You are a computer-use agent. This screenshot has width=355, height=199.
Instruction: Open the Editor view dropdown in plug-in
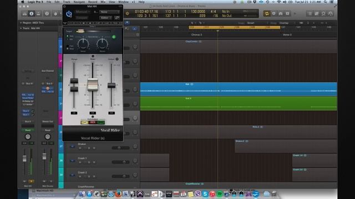tap(105, 18)
